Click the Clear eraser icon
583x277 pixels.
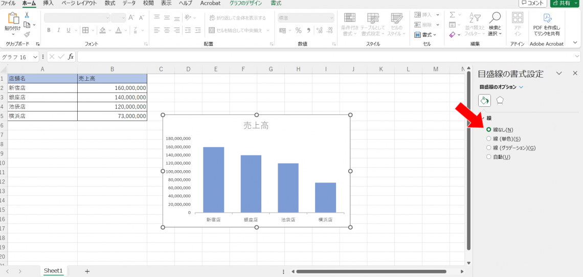coord(452,35)
